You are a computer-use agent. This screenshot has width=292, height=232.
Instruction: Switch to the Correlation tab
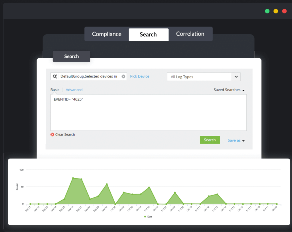(190, 34)
